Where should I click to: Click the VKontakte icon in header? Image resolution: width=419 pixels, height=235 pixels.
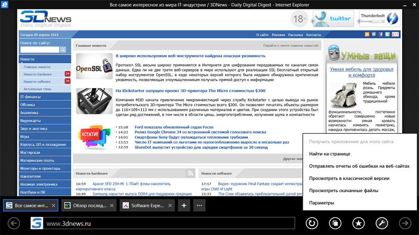click(374, 34)
